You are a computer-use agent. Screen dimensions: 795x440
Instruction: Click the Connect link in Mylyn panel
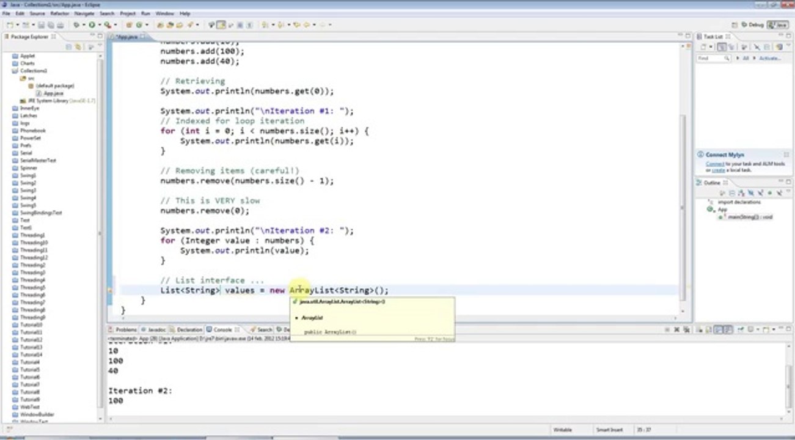click(x=715, y=164)
